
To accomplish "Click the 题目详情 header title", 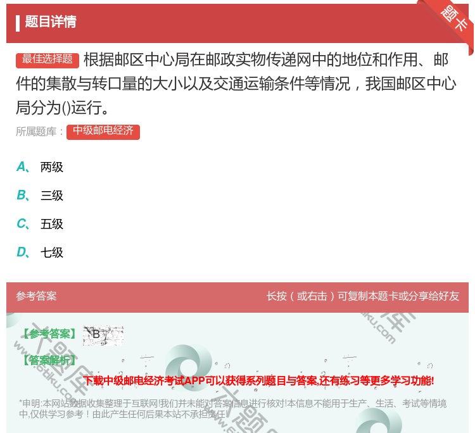I will click(x=50, y=22).
